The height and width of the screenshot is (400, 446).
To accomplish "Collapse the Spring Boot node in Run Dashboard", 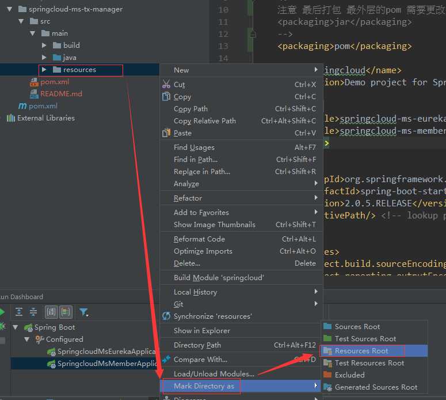I will 16,327.
